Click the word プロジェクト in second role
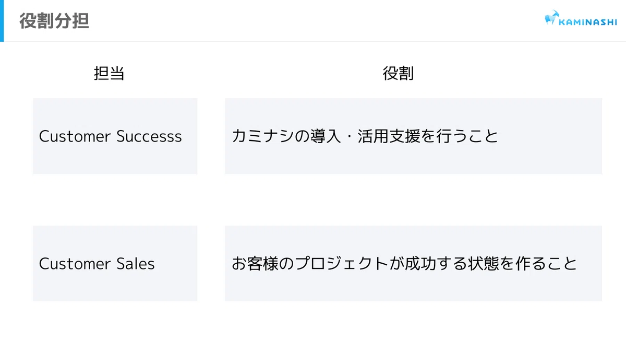 click(x=342, y=263)
